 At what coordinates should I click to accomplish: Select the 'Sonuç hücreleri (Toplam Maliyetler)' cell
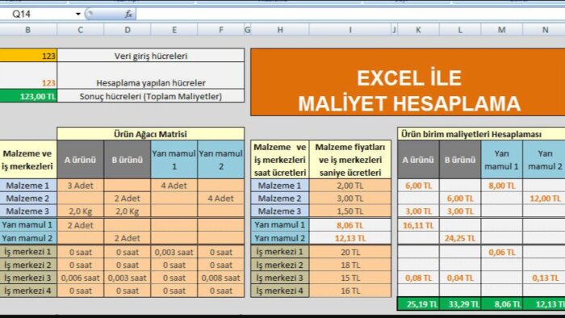(x=151, y=96)
